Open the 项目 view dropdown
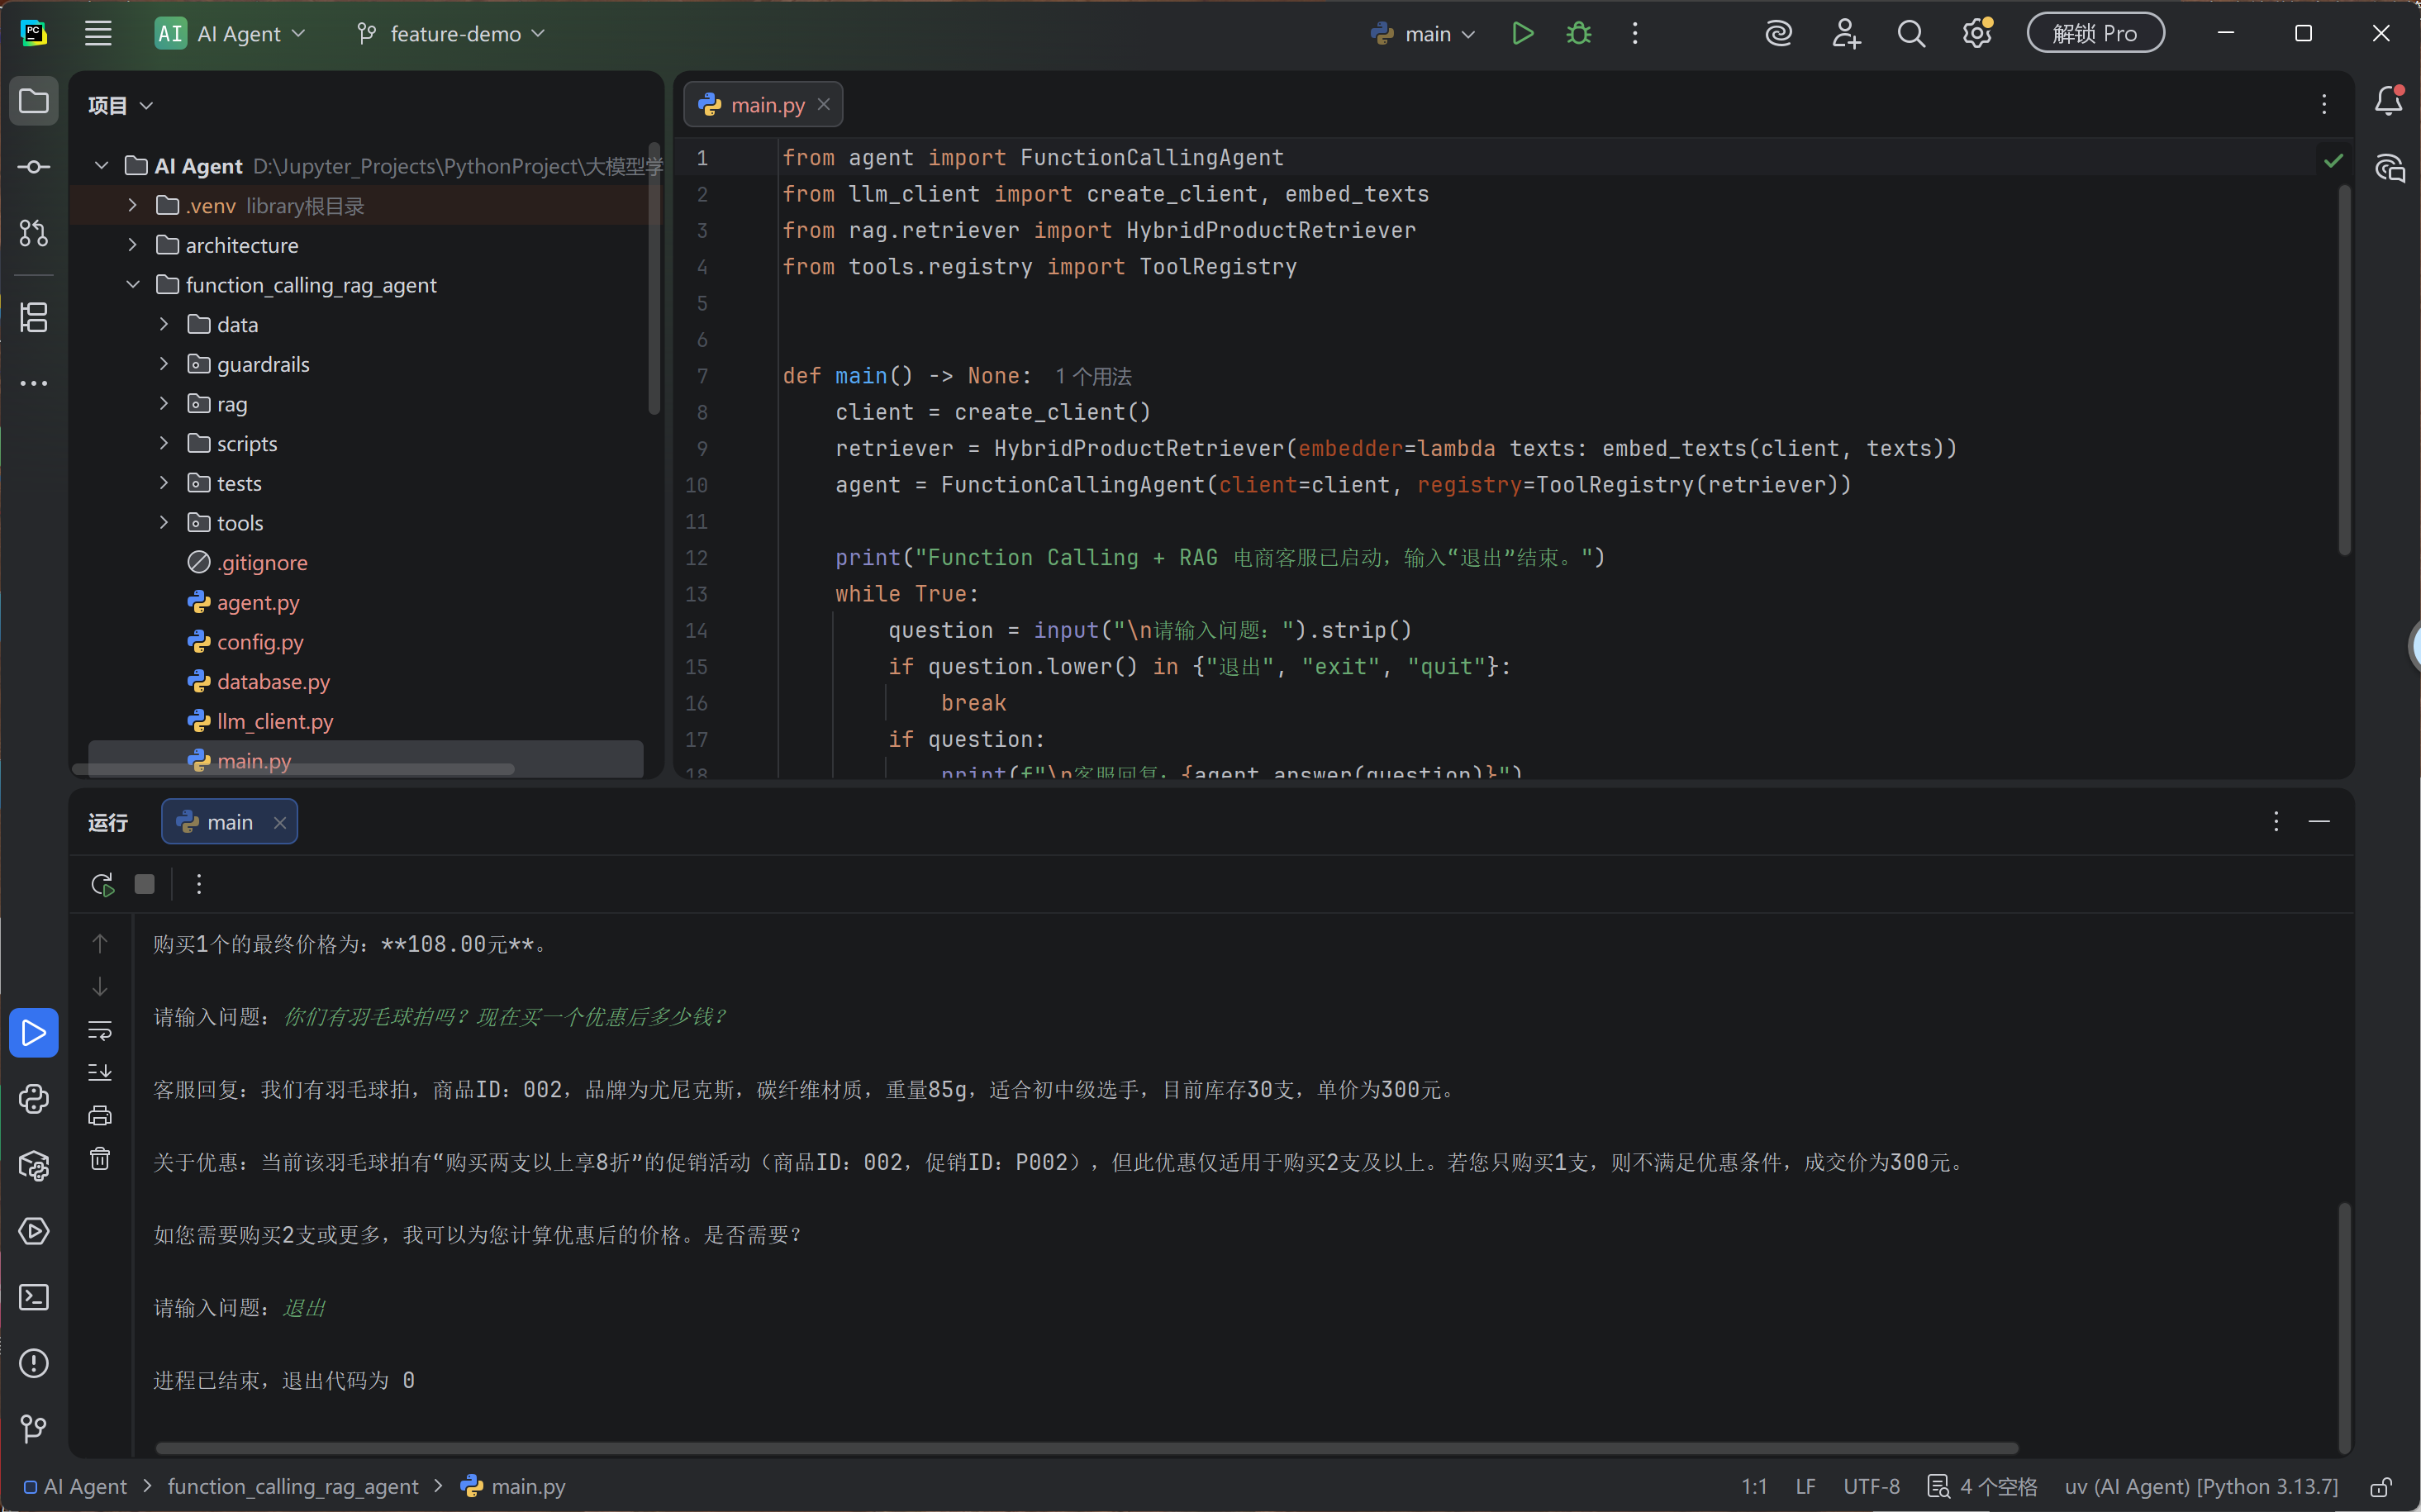This screenshot has height=1512, width=2421. point(120,105)
